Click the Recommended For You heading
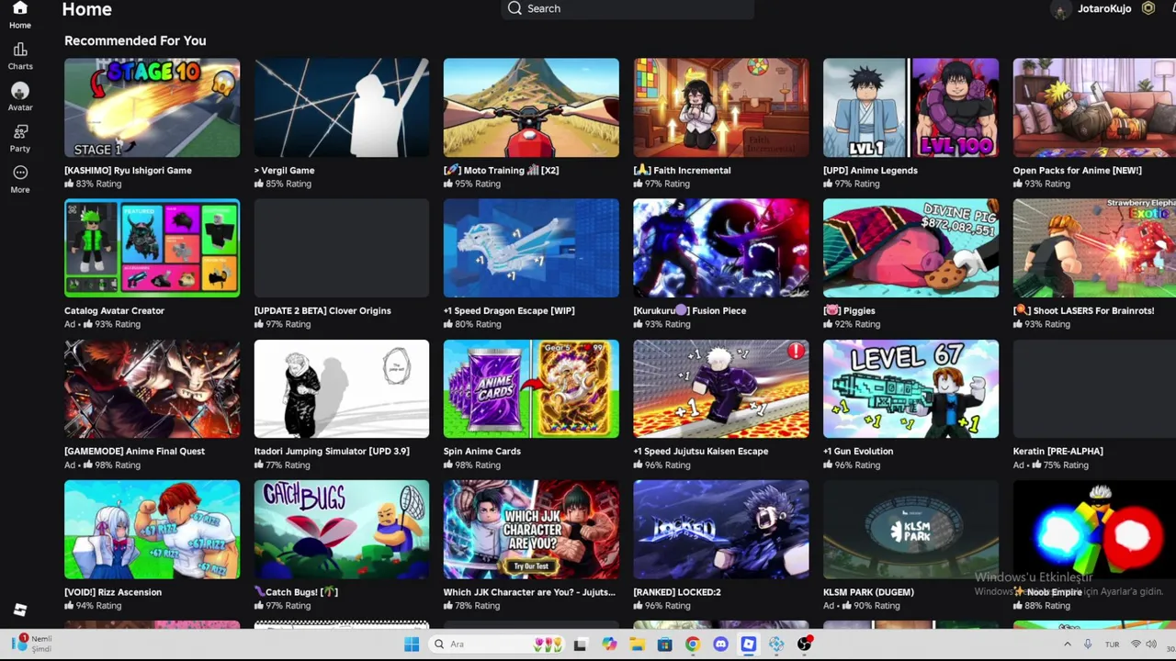Image resolution: width=1176 pixels, height=661 pixels. click(x=135, y=40)
